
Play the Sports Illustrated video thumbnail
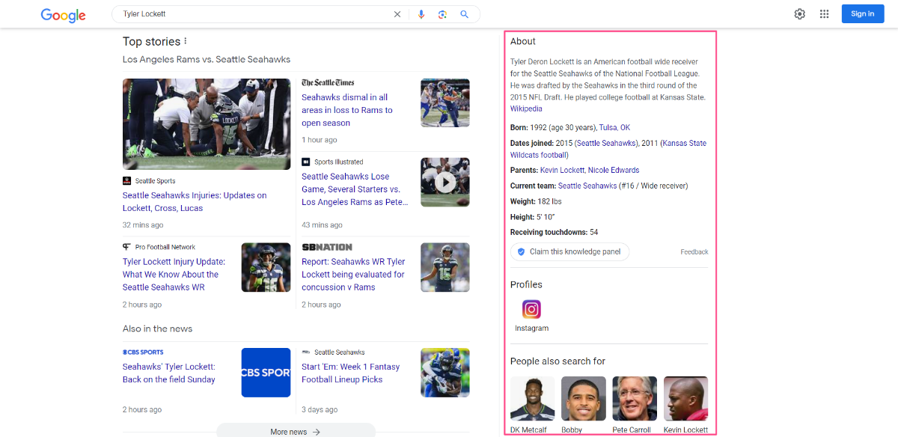[445, 182]
